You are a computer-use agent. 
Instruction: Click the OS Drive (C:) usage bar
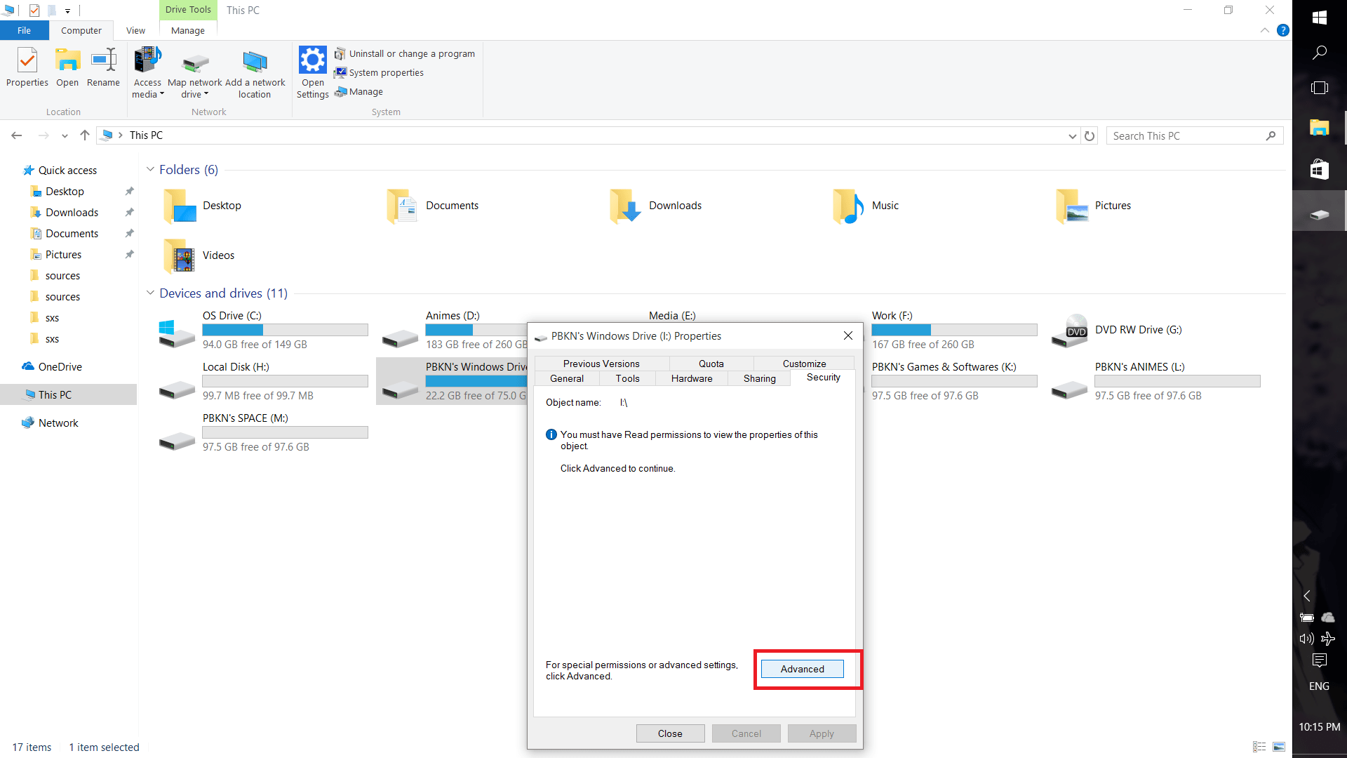tap(285, 330)
